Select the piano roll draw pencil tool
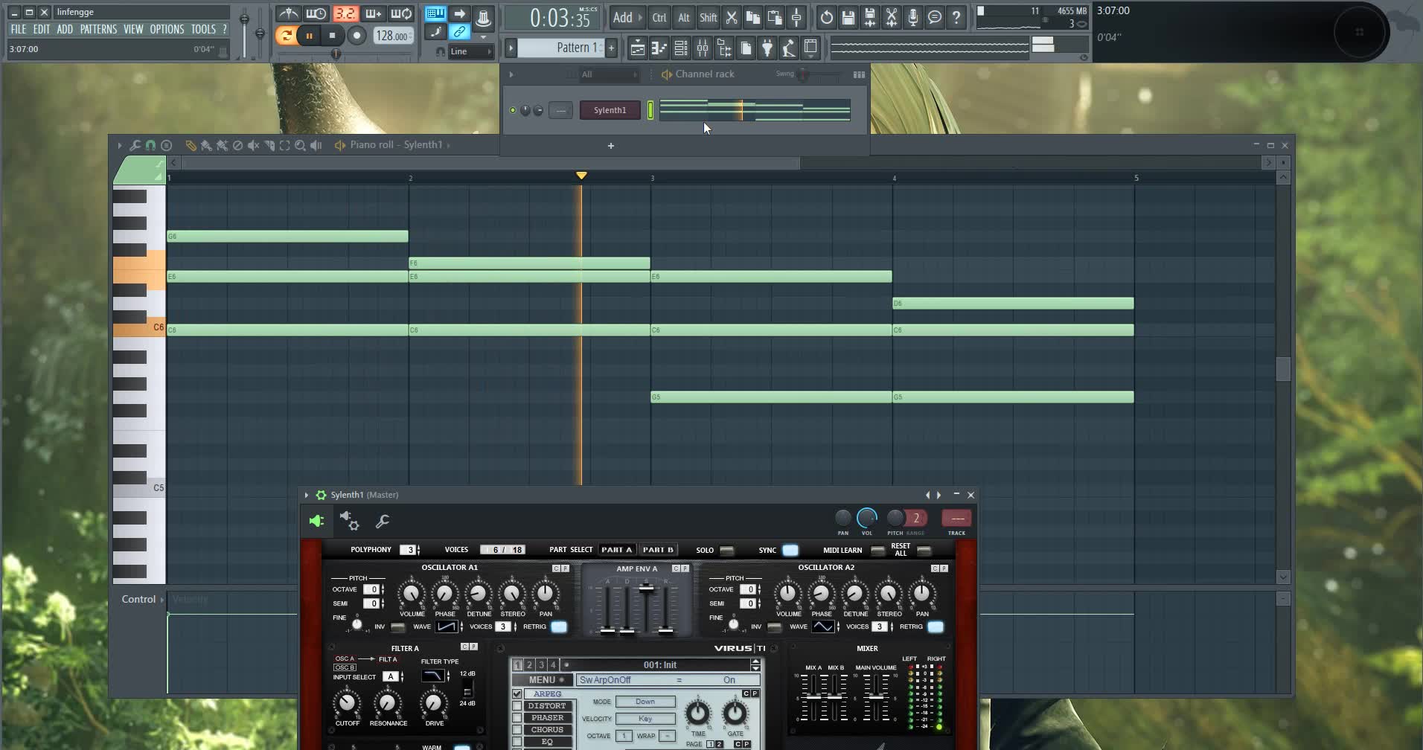This screenshot has width=1423, height=750. point(191,145)
